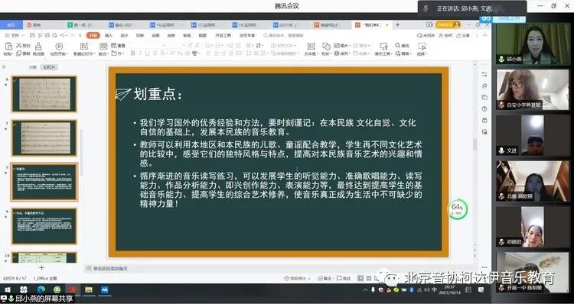Image resolution: width=574 pixels, height=304 pixels.
Task: Open the Insert (插入) ribbon tab
Action: (x=109, y=35)
